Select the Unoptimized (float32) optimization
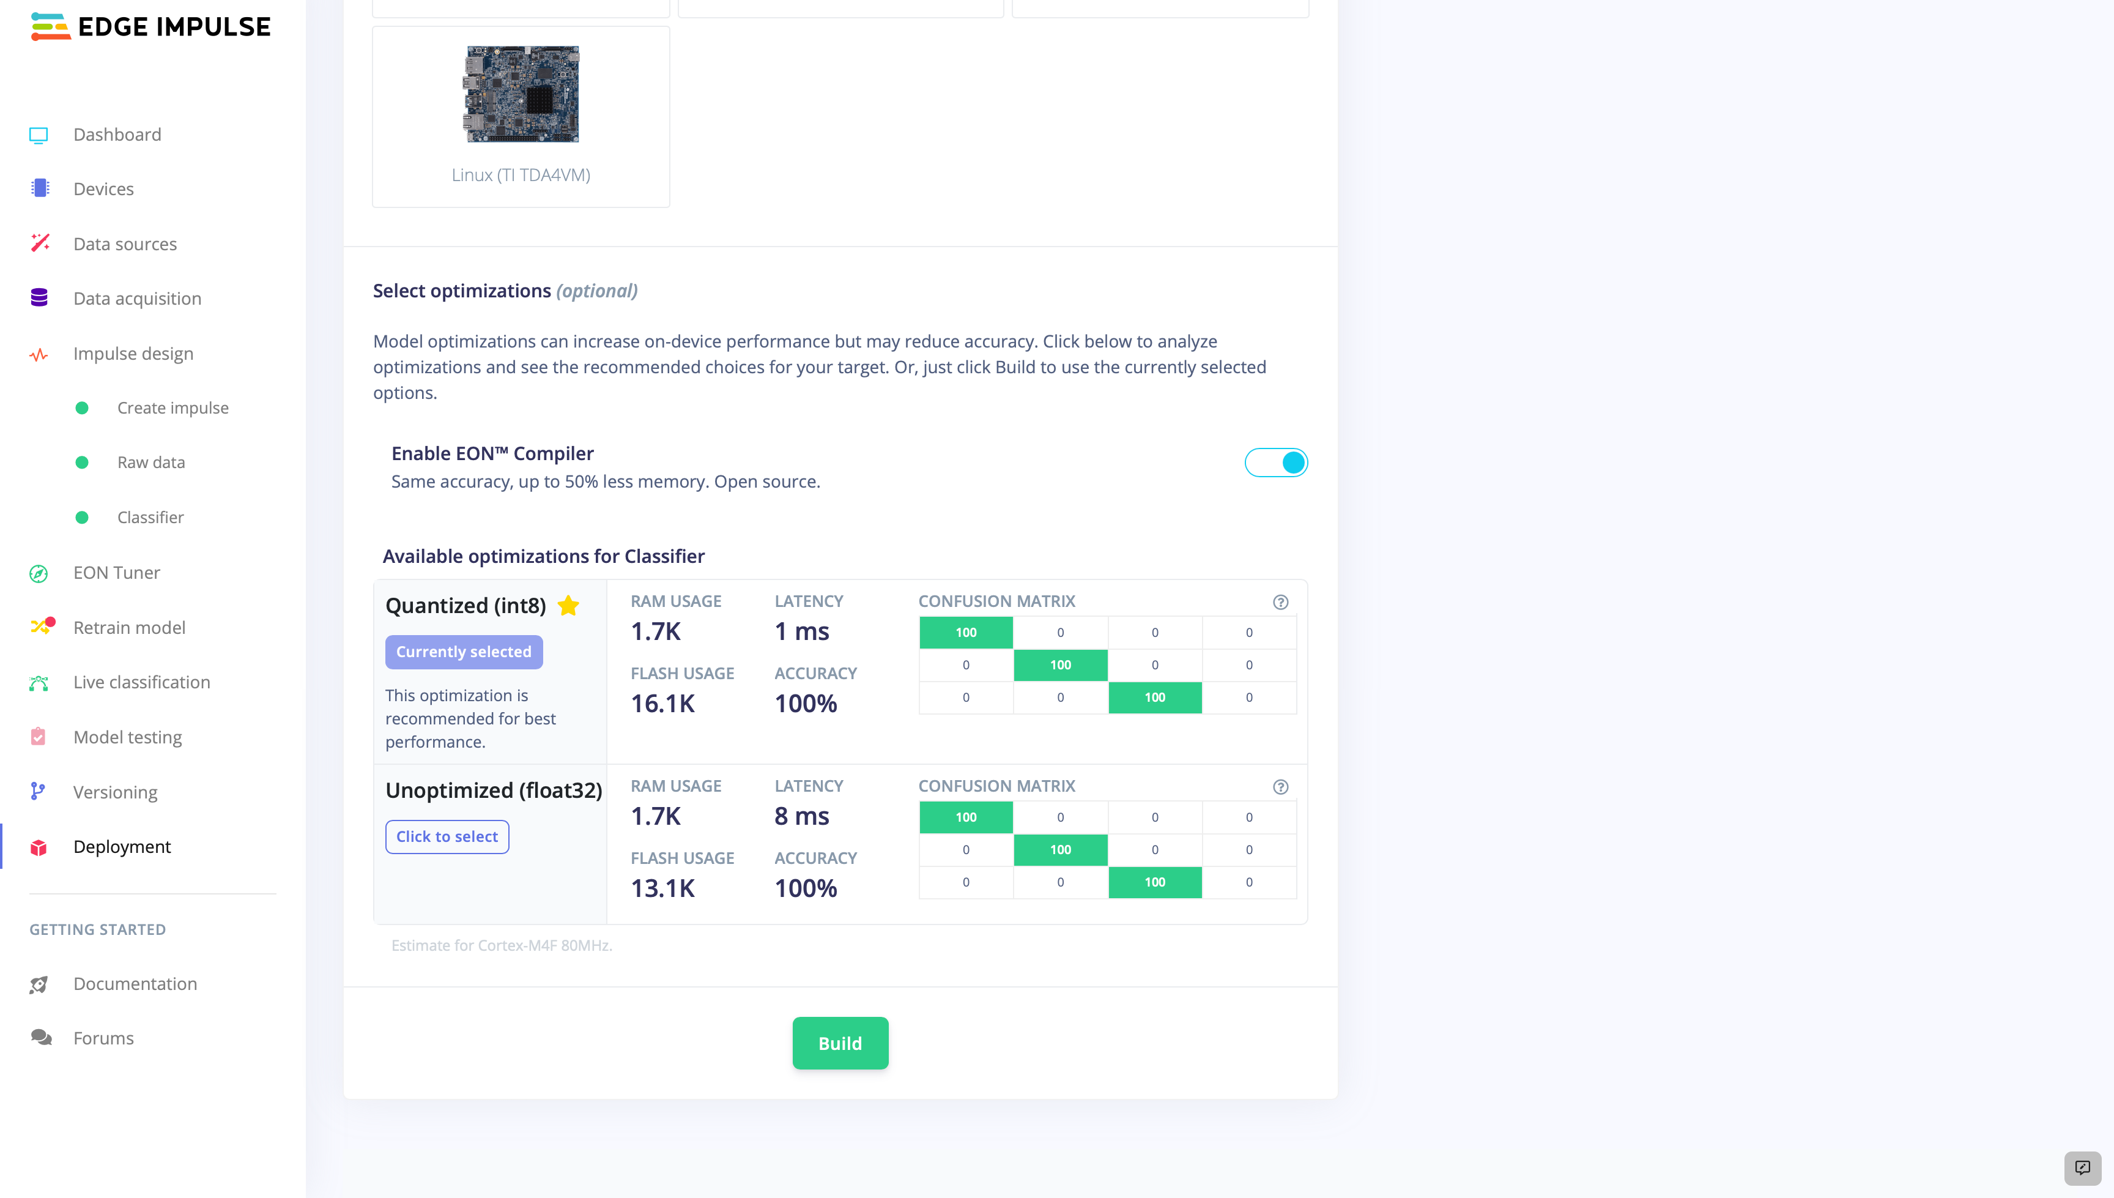 (x=447, y=837)
